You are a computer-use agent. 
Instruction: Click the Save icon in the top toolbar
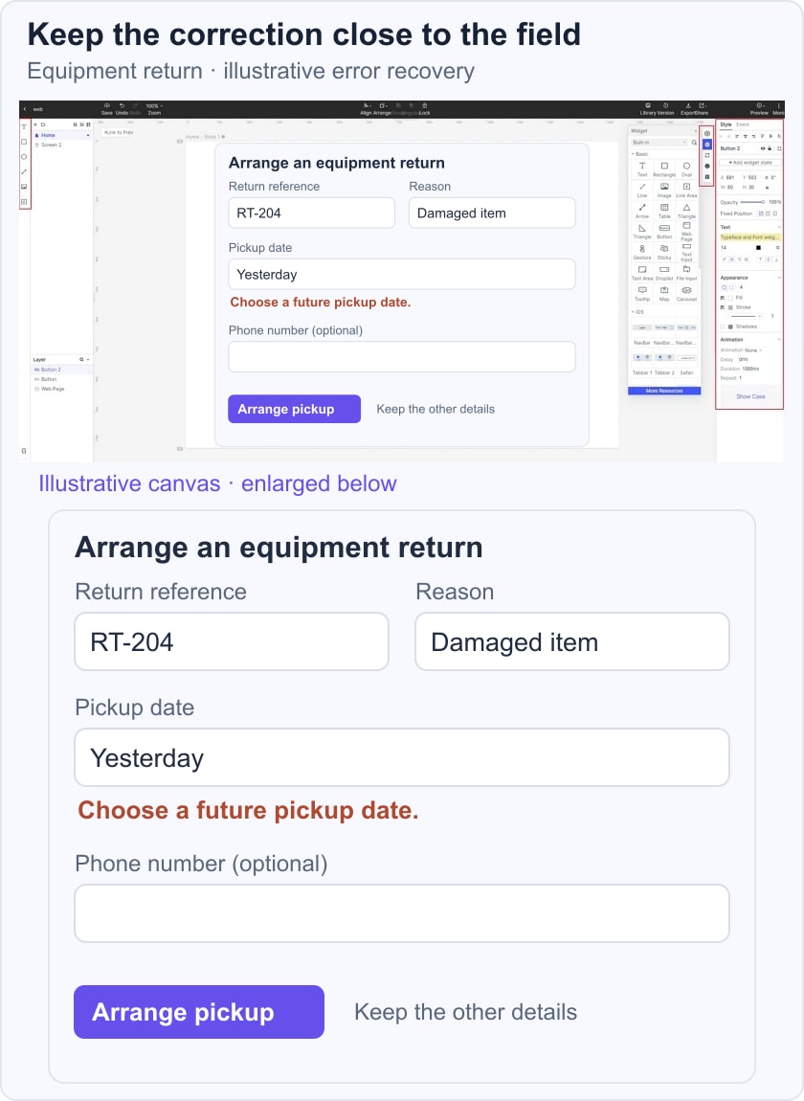click(x=107, y=105)
